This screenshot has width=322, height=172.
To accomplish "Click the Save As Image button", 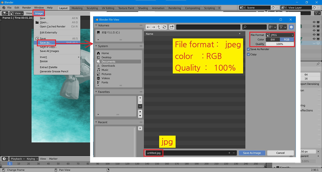I will (252, 153).
